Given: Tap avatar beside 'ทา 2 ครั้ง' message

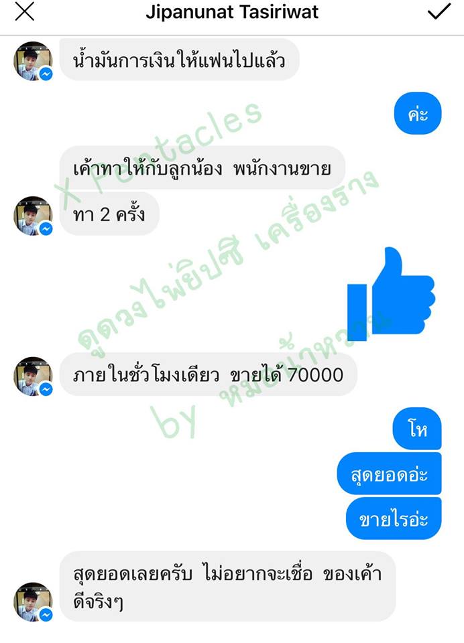Looking at the screenshot, I should click(x=33, y=215).
